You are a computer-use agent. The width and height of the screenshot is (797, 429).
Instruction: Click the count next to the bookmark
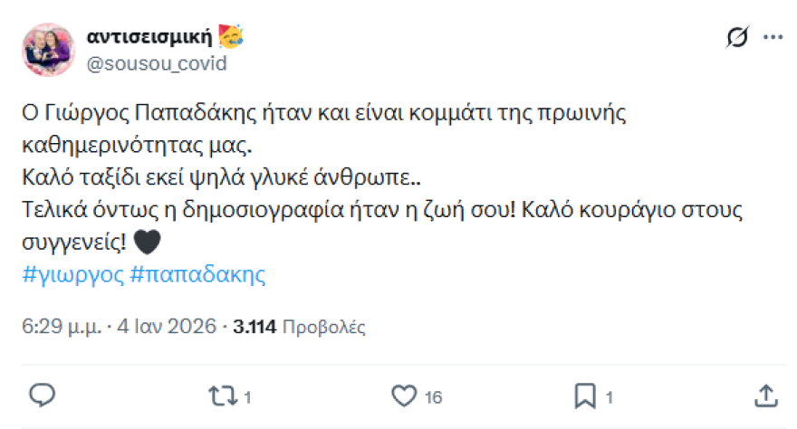(610, 396)
